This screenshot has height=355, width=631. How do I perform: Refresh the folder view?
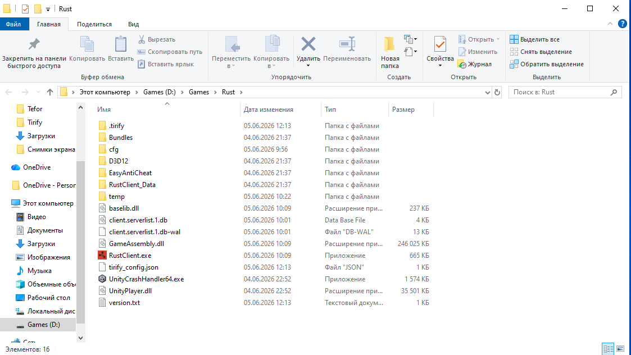pos(497,92)
